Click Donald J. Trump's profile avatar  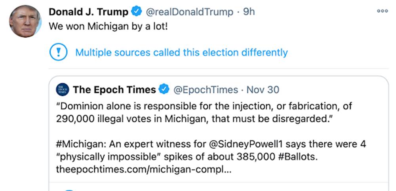pos(25,21)
